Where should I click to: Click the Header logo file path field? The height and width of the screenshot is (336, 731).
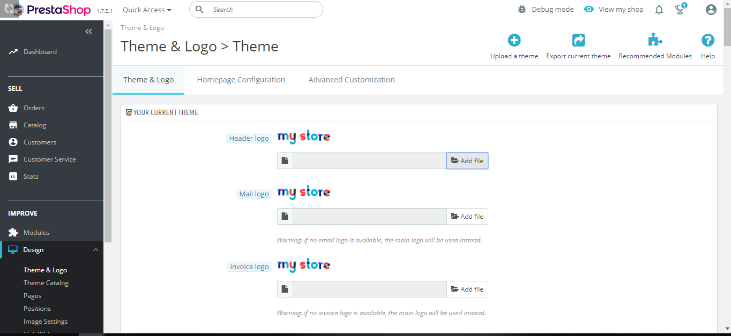point(370,161)
